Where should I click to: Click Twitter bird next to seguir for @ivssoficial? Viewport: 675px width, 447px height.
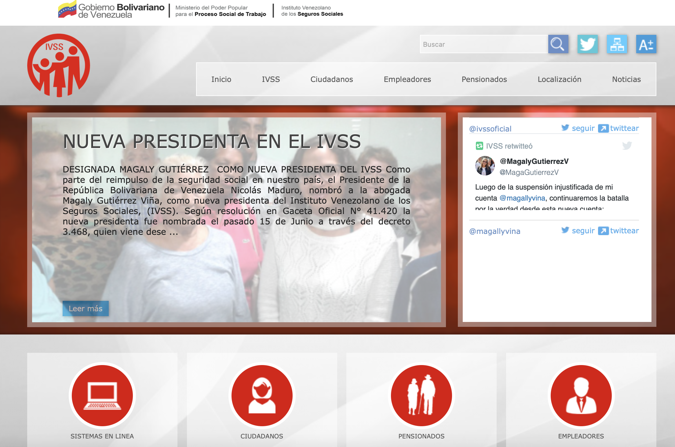click(565, 127)
